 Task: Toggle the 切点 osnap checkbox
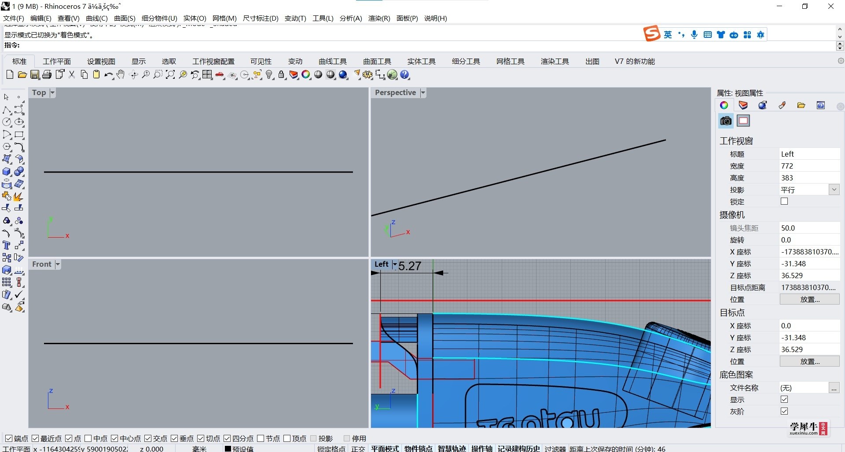[x=201, y=438]
